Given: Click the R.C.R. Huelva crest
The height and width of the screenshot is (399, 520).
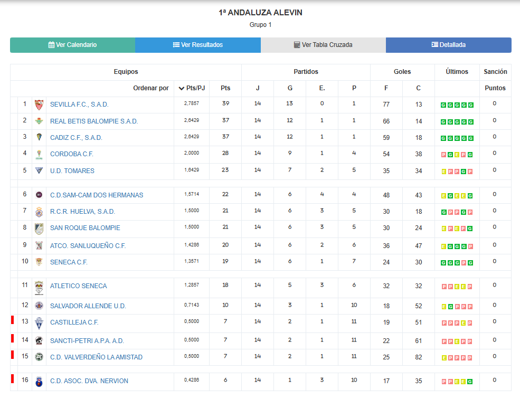Looking at the screenshot, I should [x=39, y=212].
